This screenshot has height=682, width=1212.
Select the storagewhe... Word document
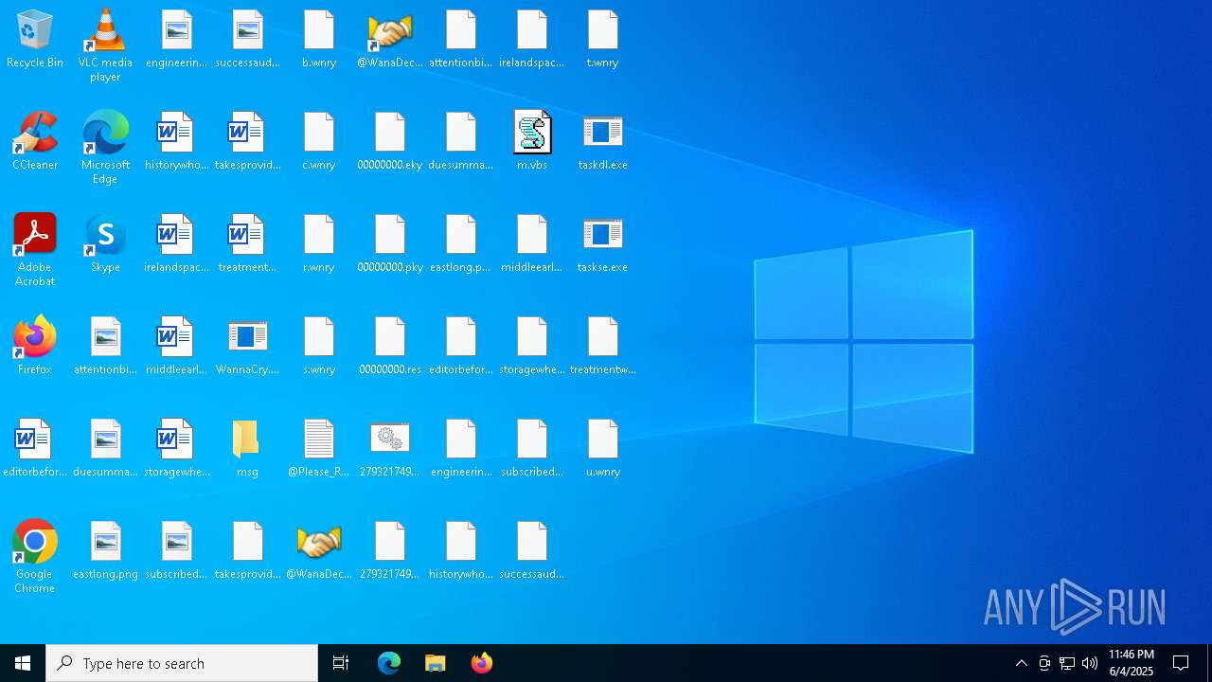[177, 449]
